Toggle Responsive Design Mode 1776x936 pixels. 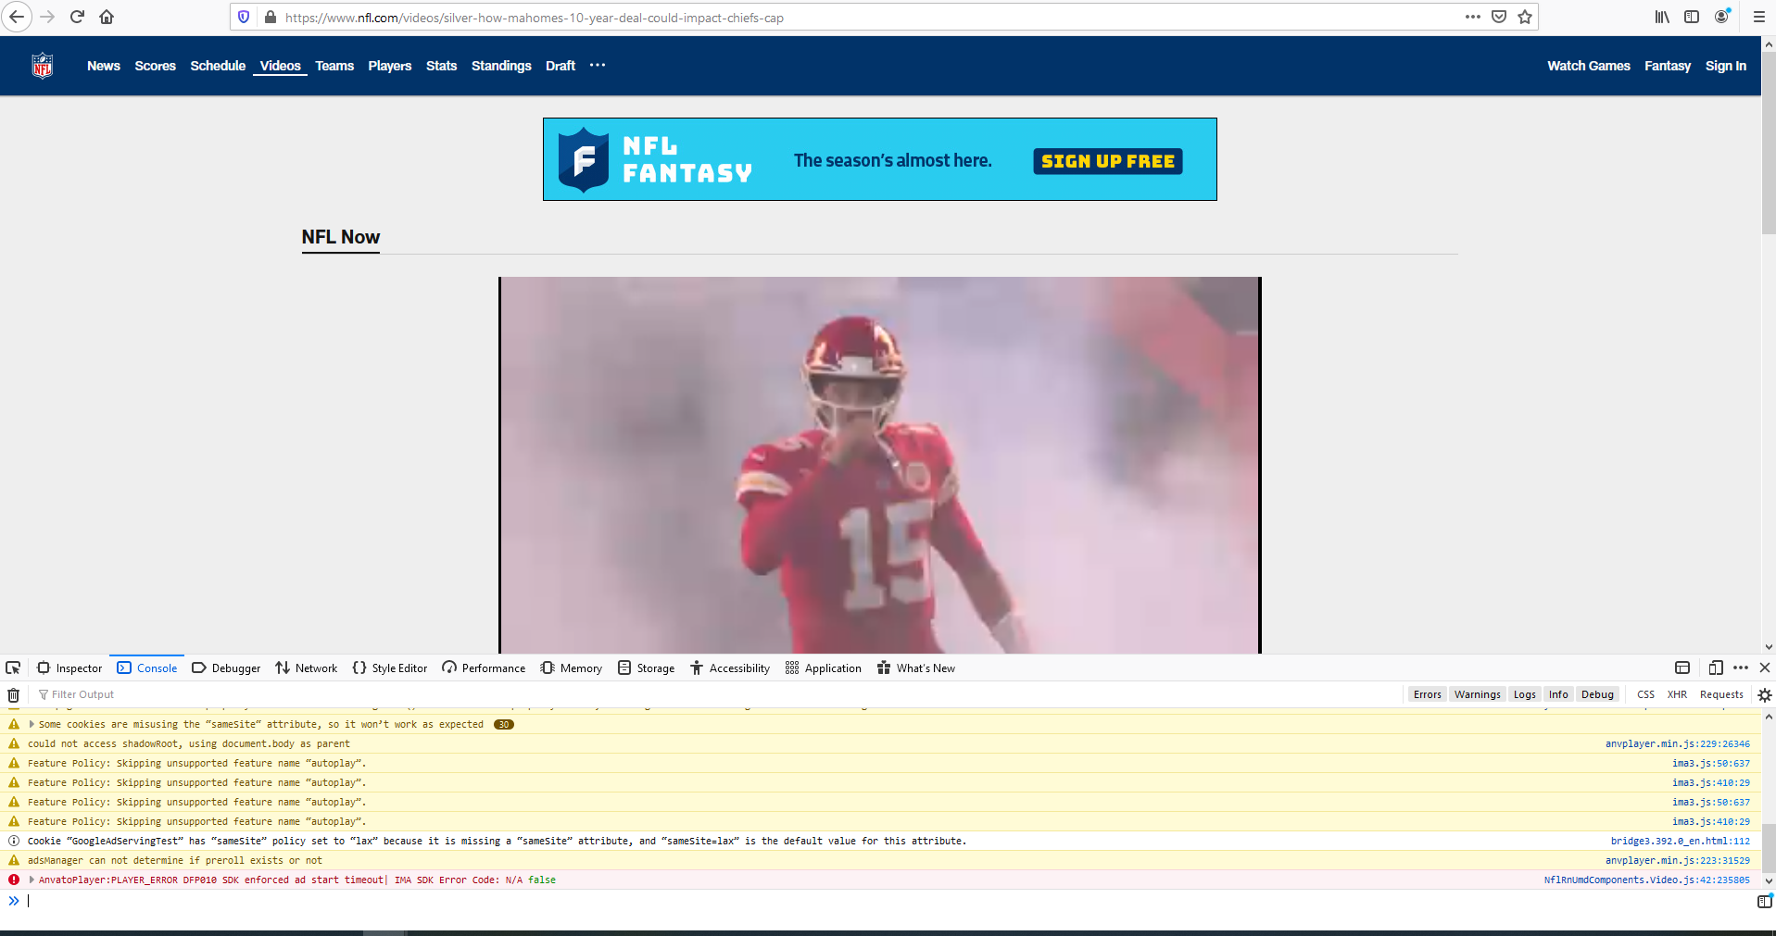tap(1715, 668)
